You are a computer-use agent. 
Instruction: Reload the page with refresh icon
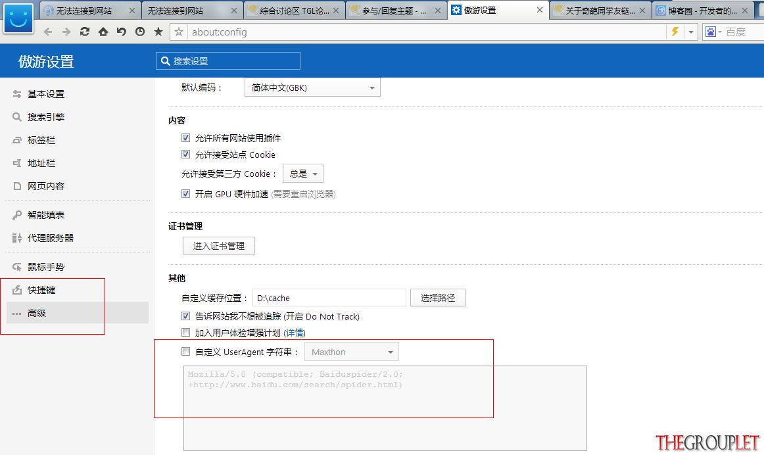pyautogui.click(x=85, y=32)
